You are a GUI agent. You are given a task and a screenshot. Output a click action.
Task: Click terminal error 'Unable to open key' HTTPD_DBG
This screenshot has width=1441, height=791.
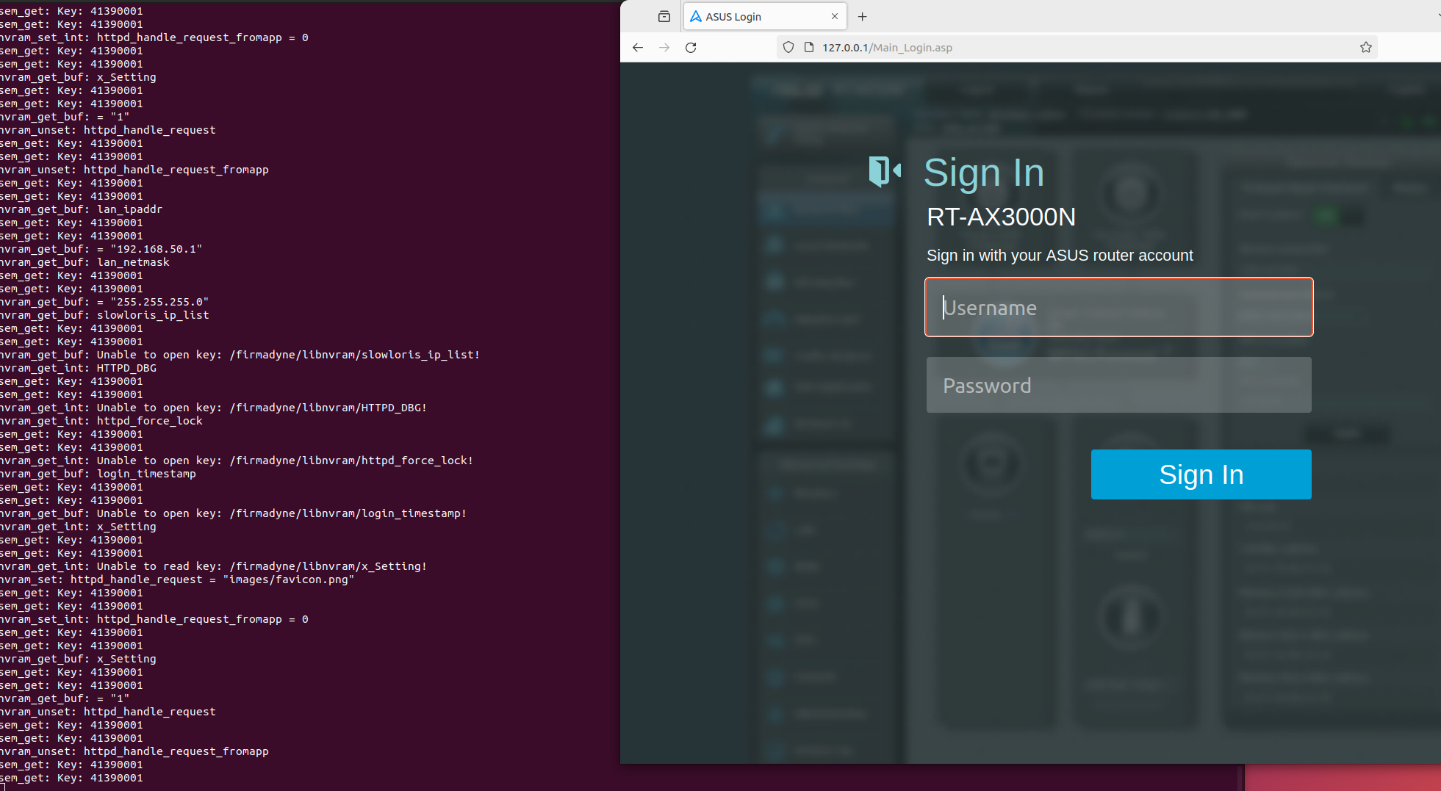tap(213, 408)
